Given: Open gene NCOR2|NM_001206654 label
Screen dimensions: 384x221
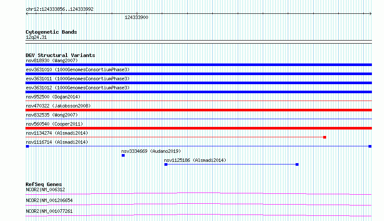Looking at the screenshot, I should [x=49, y=200].
